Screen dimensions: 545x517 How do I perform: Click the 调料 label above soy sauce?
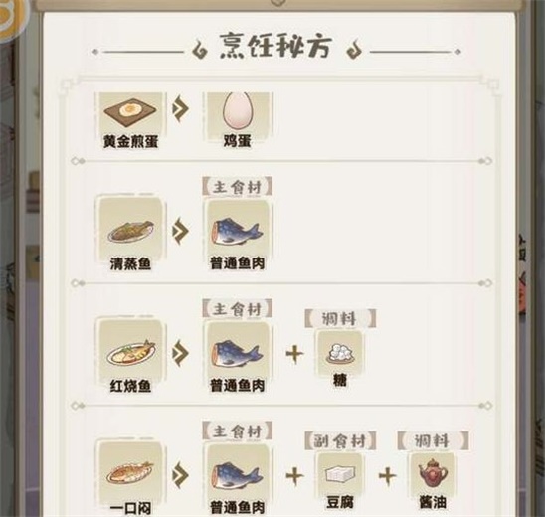pos(433,440)
